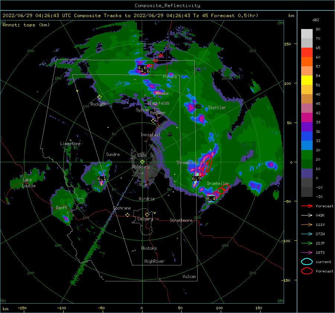This screenshot has width=335, height=313.
Task: Select the yellow swatch between 54 and 51
Action: [x=307, y=80]
